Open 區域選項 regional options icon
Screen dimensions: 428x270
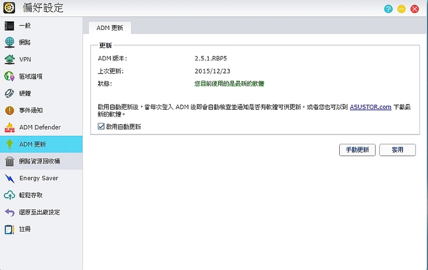pos(9,76)
